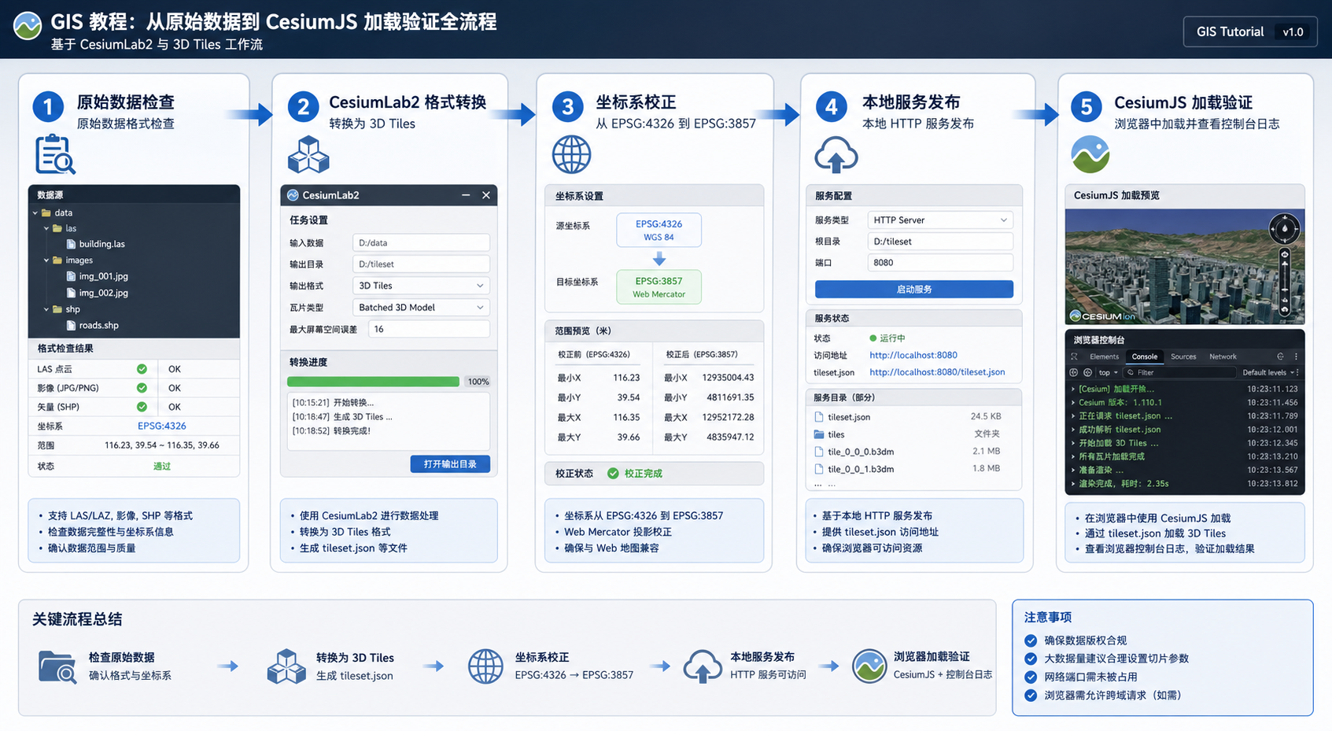Click the green check for 影像 (JPG/PNG)
This screenshot has width=1332, height=731.
[x=142, y=388]
